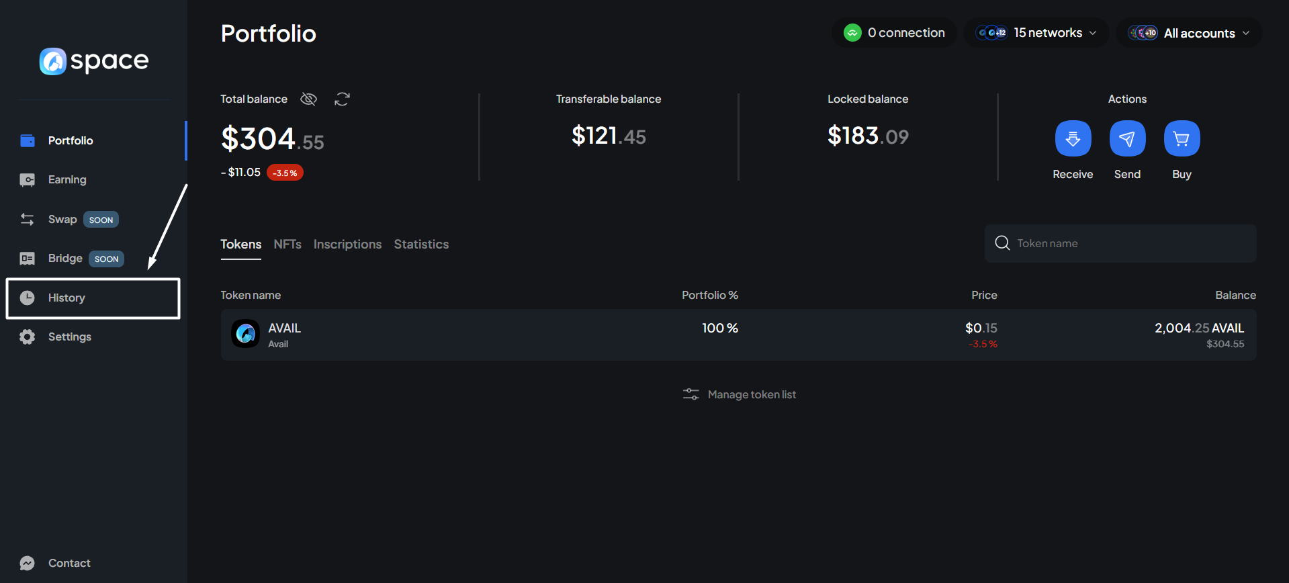
Task: Click the Token name search field
Action: [x=1128, y=243]
